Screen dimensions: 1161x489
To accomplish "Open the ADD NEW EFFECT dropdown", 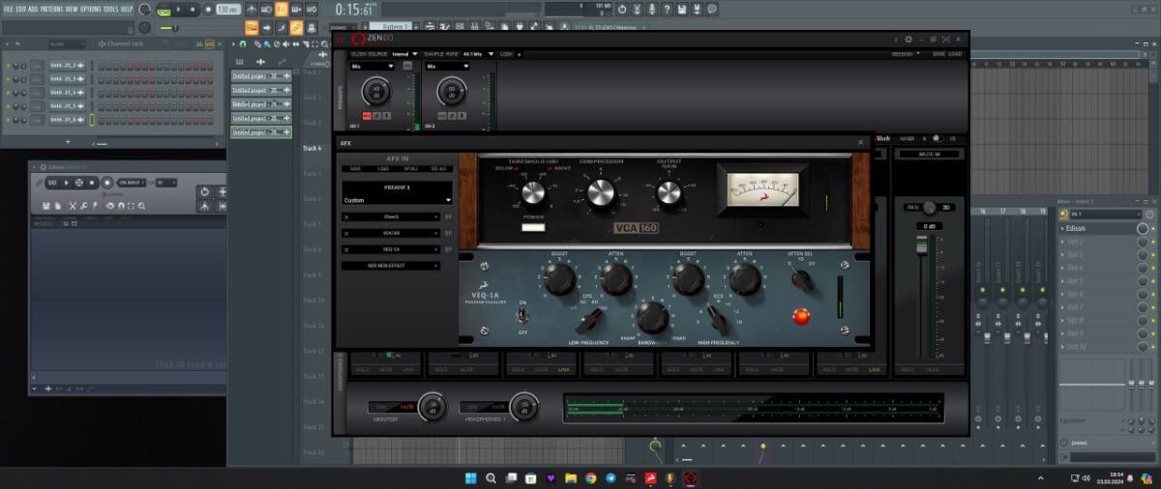I will click(x=391, y=266).
